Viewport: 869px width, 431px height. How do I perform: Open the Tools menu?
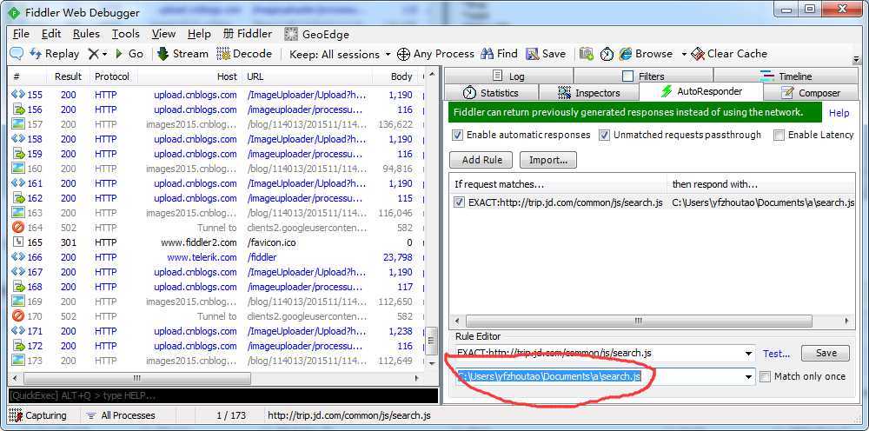coord(126,34)
